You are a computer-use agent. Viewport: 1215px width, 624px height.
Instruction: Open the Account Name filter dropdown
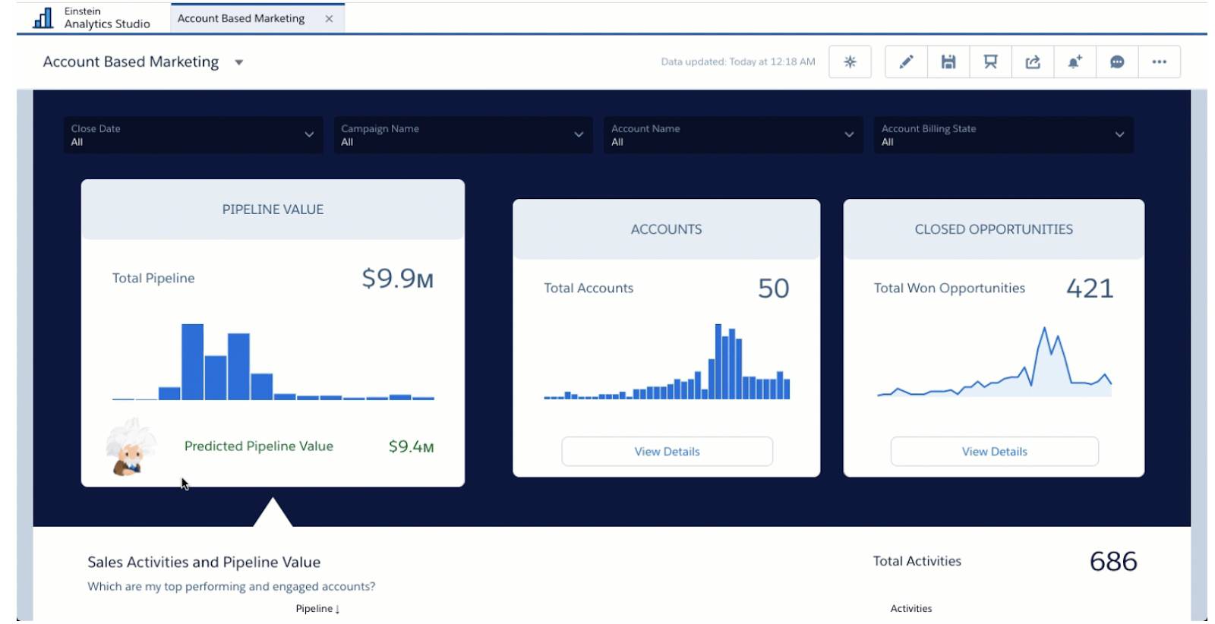click(x=734, y=135)
